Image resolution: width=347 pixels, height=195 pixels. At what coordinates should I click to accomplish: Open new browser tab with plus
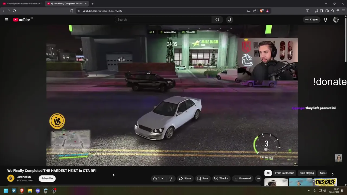(x=92, y=4)
